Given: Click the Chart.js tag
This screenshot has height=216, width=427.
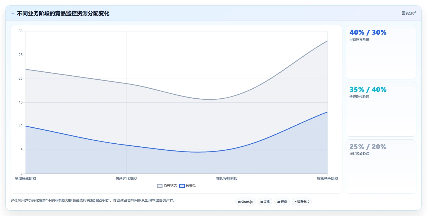Looking at the screenshot, I should (x=245, y=202).
